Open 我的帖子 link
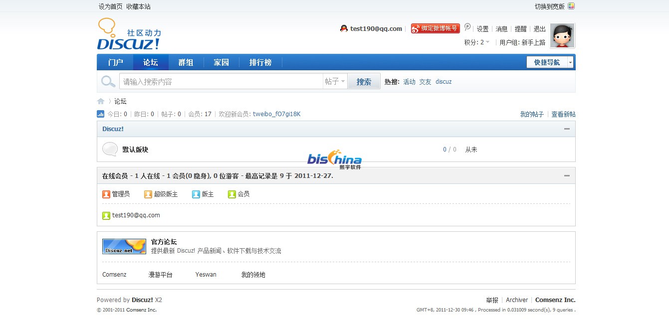The height and width of the screenshot is (319, 669). tap(532, 114)
